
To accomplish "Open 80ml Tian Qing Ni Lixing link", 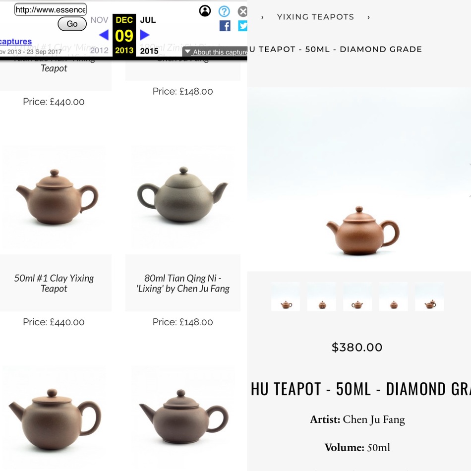I will click(x=182, y=283).
